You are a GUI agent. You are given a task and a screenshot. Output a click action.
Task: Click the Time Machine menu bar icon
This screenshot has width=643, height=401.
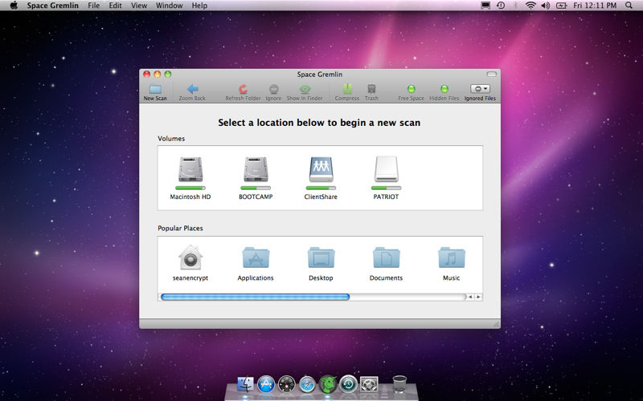click(x=501, y=6)
